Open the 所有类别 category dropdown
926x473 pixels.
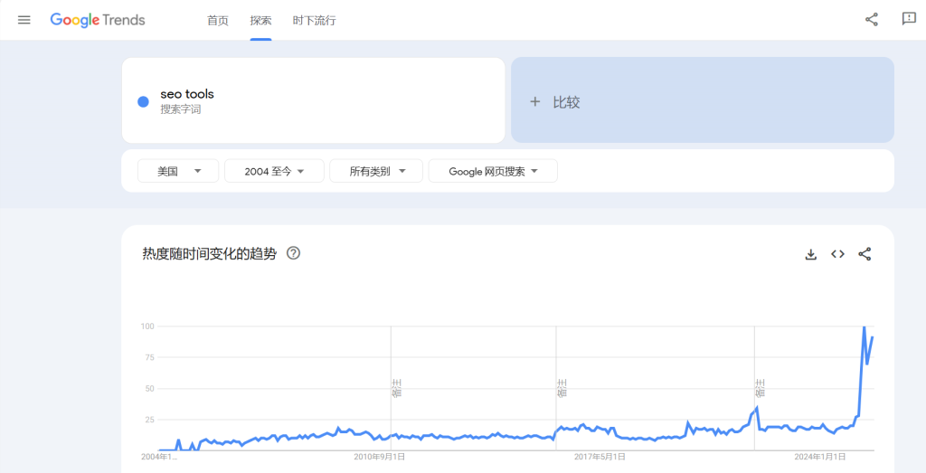376,171
